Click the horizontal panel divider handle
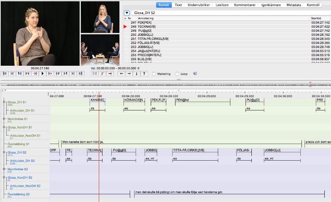The image size is (331, 202). 179,79
